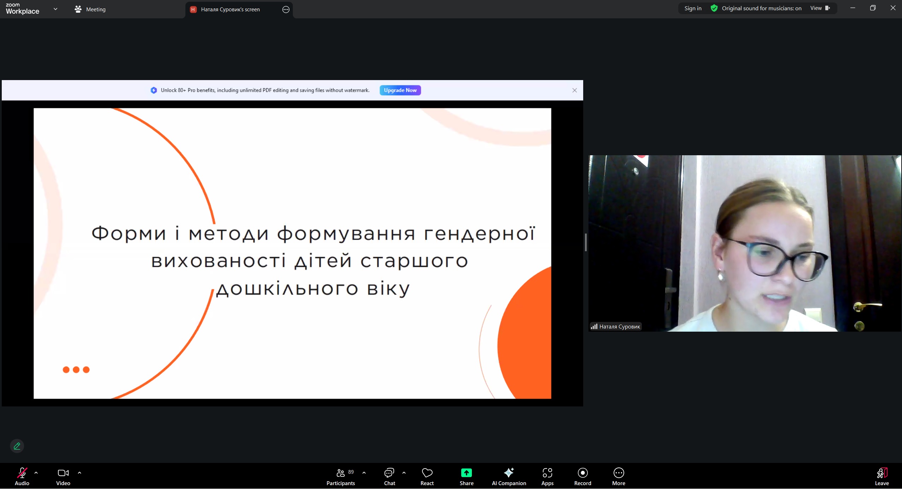Expand the video options arrow
This screenshot has width=902, height=489.
[x=80, y=473]
